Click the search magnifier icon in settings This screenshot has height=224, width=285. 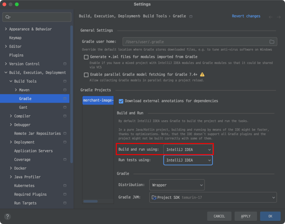click(x=7, y=17)
